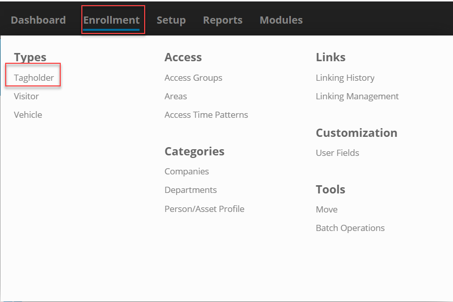Choose Tagholder under Types
Viewport: 453px width, 302px height.
point(34,78)
